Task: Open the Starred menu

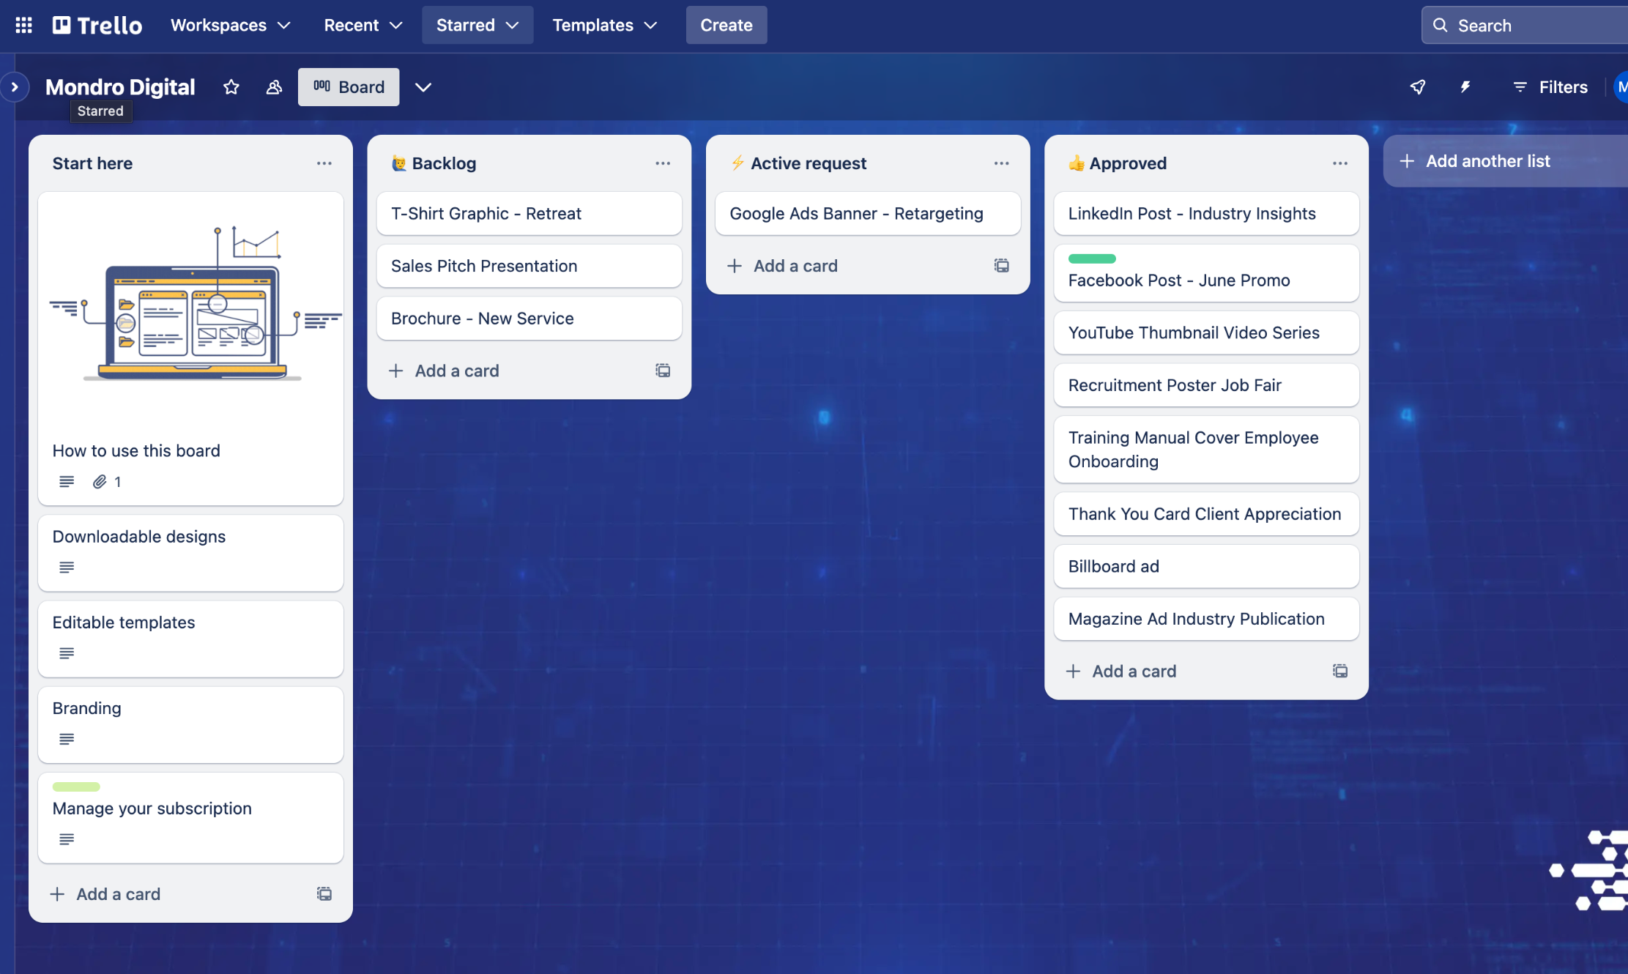Action: pyautogui.click(x=477, y=26)
